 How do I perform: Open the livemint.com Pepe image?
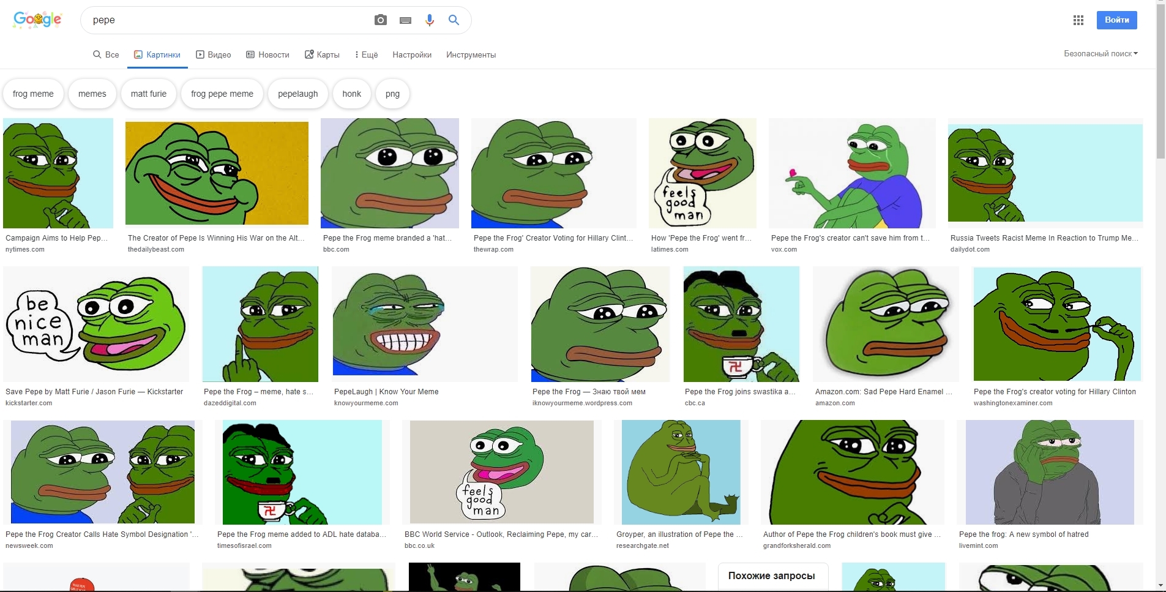(1050, 472)
